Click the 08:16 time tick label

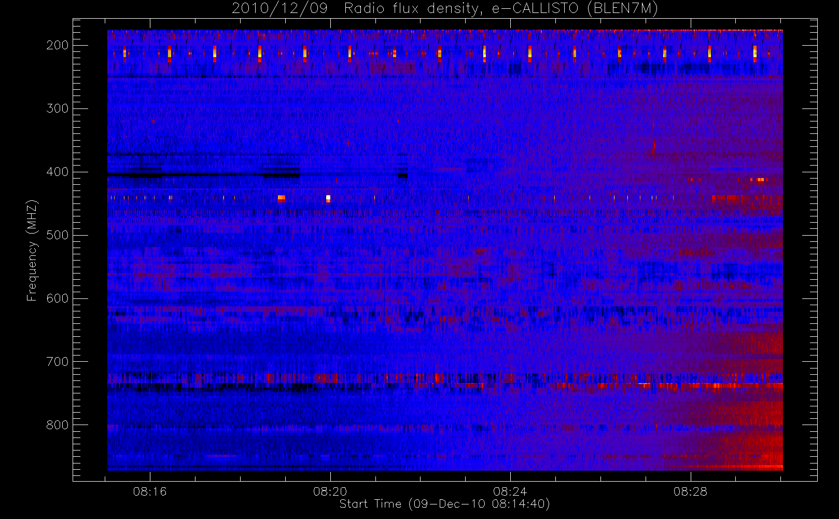click(150, 491)
